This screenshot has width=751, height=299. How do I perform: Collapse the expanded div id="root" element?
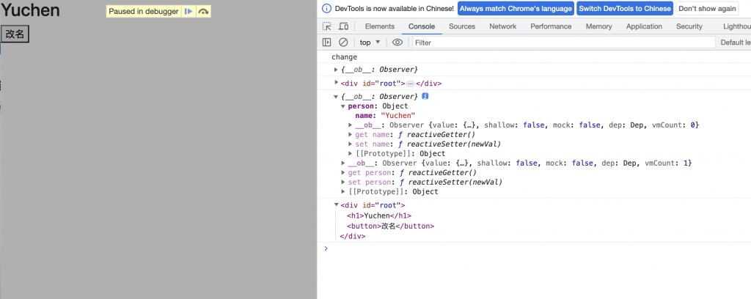(x=336, y=205)
